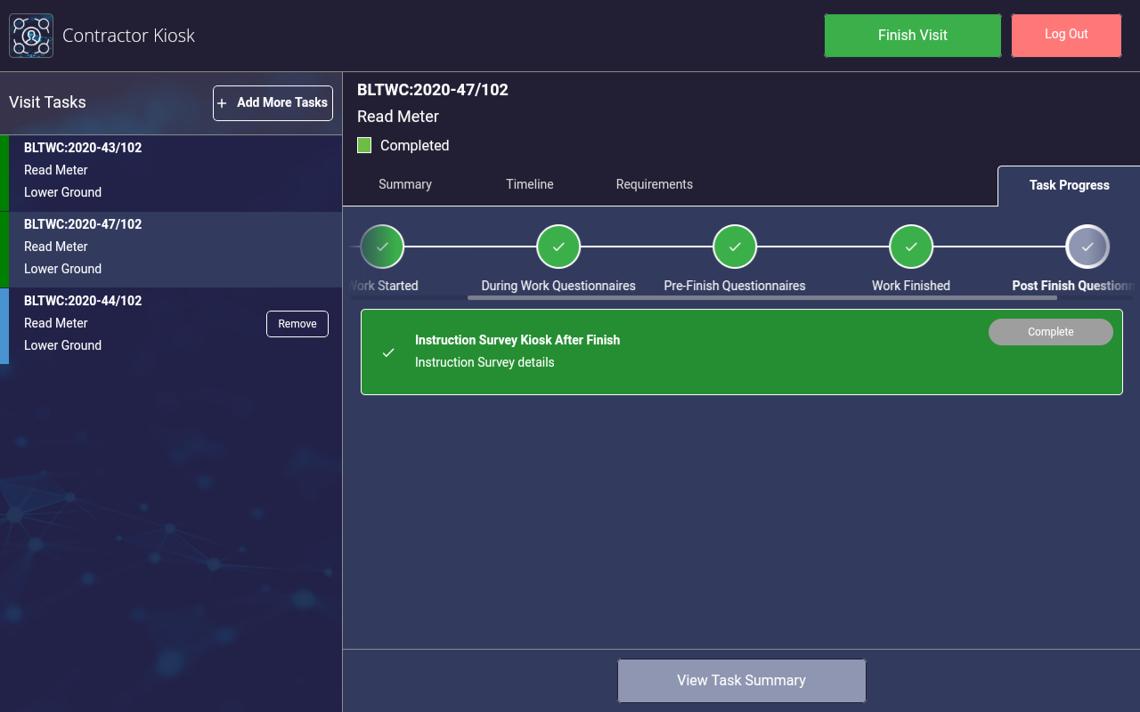
Task: Select the Work Finished step circle
Action: 911,247
